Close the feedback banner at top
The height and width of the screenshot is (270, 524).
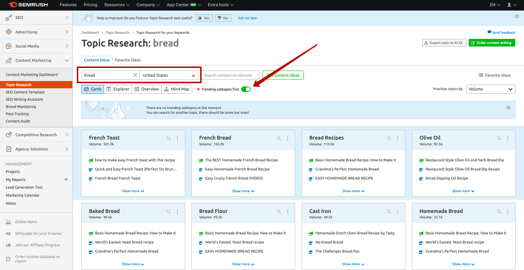point(517,16)
